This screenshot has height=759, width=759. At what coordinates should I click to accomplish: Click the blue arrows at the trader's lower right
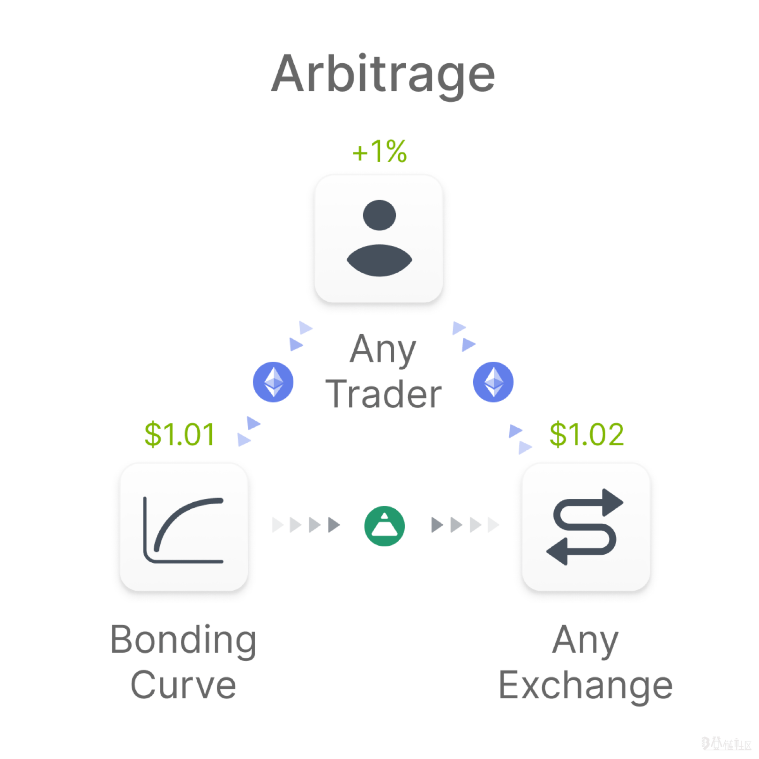pos(464,336)
